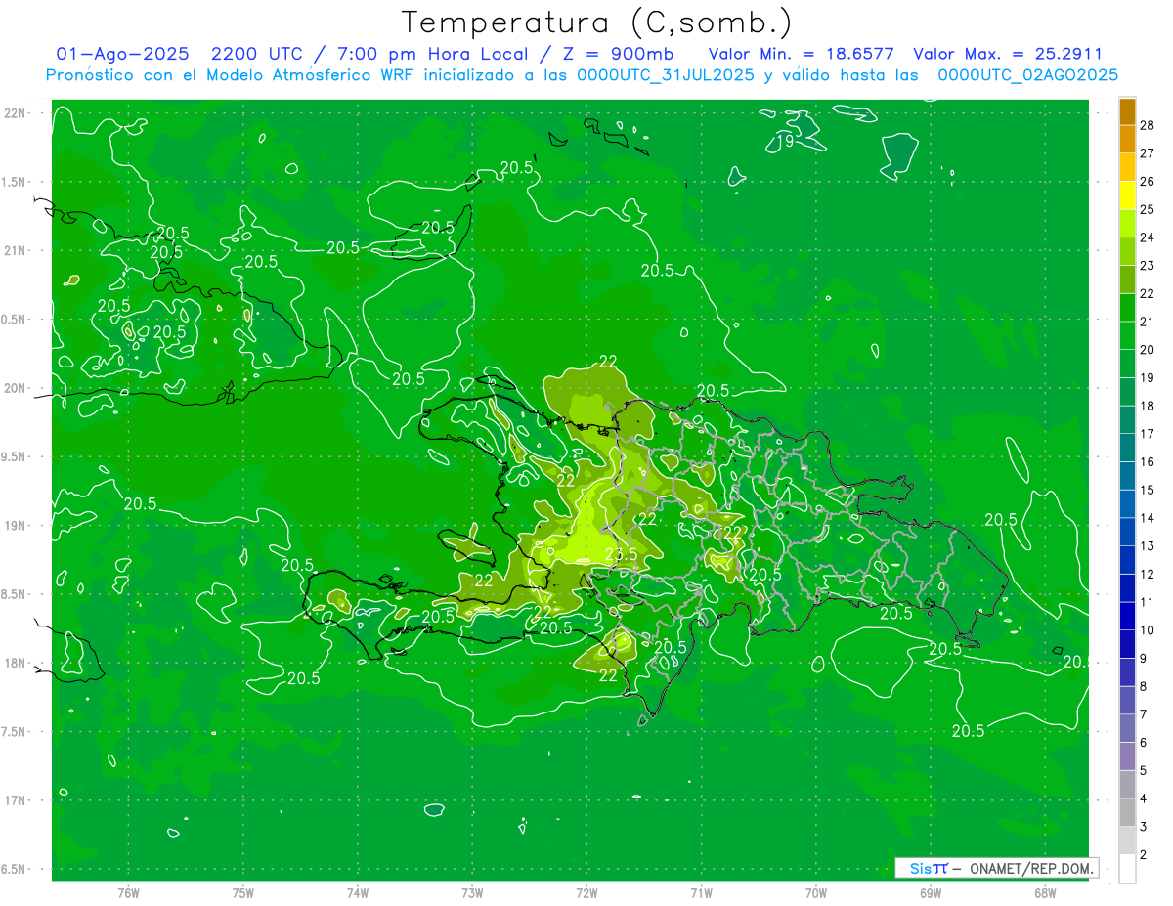Viewport: 1173px width, 906px height.
Task: Click the '20N' latitude axis label
Action: [x=15, y=388]
